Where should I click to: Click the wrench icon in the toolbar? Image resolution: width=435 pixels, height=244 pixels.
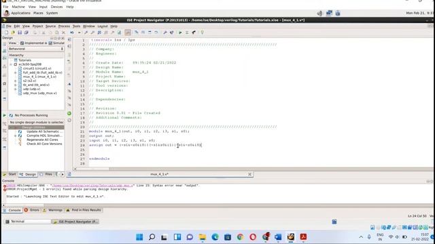[x=165, y=33]
